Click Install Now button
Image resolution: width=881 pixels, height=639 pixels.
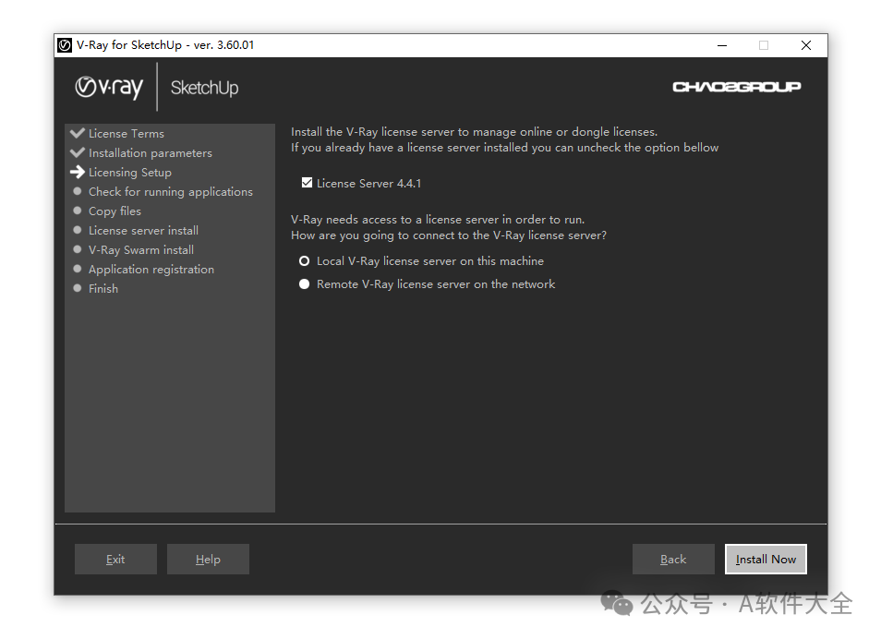click(766, 560)
